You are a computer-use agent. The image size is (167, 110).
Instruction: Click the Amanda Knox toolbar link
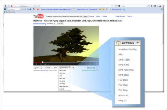pos(93,9)
